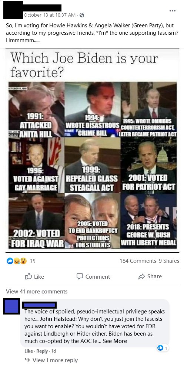The width and height of the screenshot is (184, 367).
Task: Click the speech bubble Comment icon
Action: [80, 276]
